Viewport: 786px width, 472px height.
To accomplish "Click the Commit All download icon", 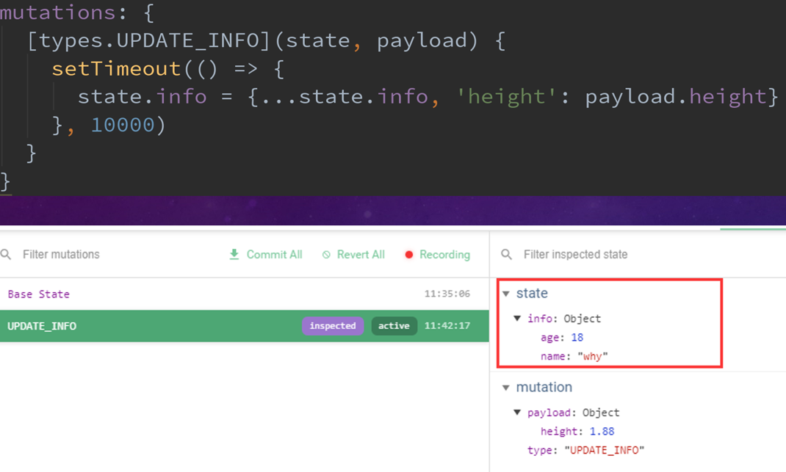I will [234, 255].
